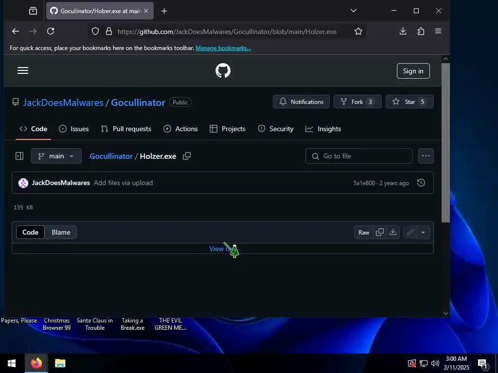Star the repository with the Star button
Screen dimensions: 498x373
coord(409,102)
